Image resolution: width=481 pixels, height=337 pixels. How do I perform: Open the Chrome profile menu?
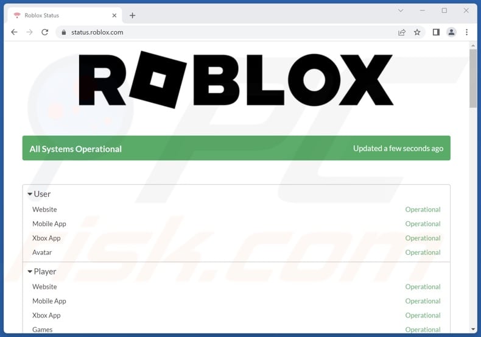(451, 32)
